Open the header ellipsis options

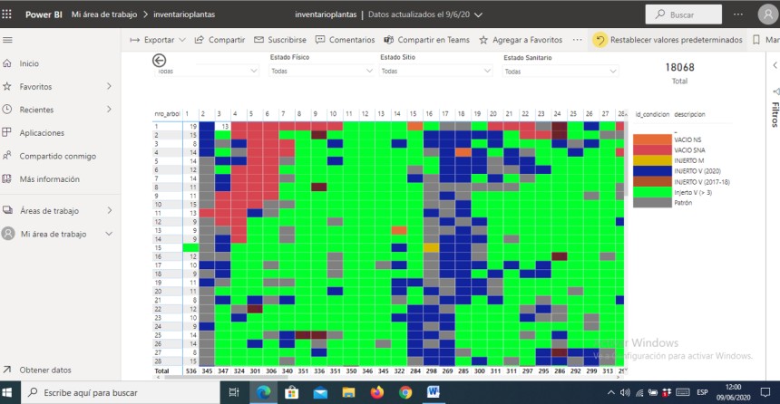(738, 14)
